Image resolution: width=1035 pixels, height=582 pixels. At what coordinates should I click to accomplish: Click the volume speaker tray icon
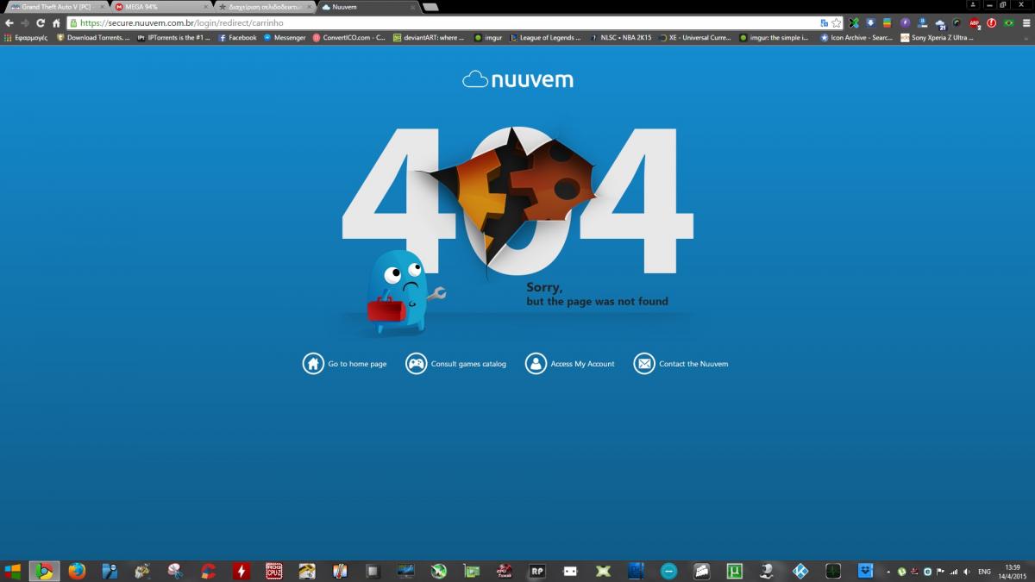click(966, 572)
